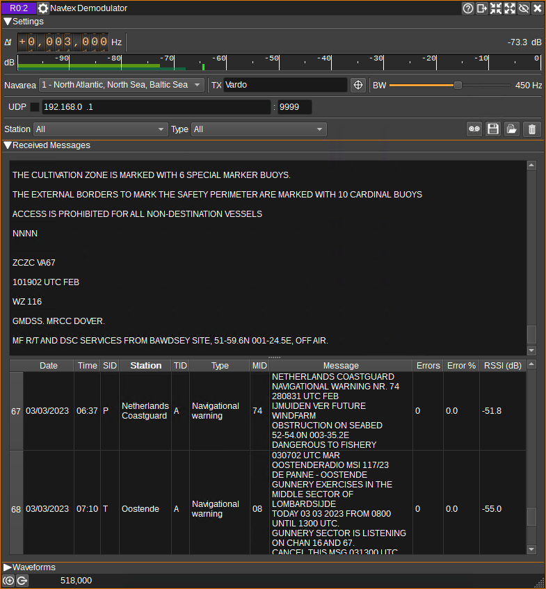Click the UDP address field 192.168.0.1

(156, 107)
